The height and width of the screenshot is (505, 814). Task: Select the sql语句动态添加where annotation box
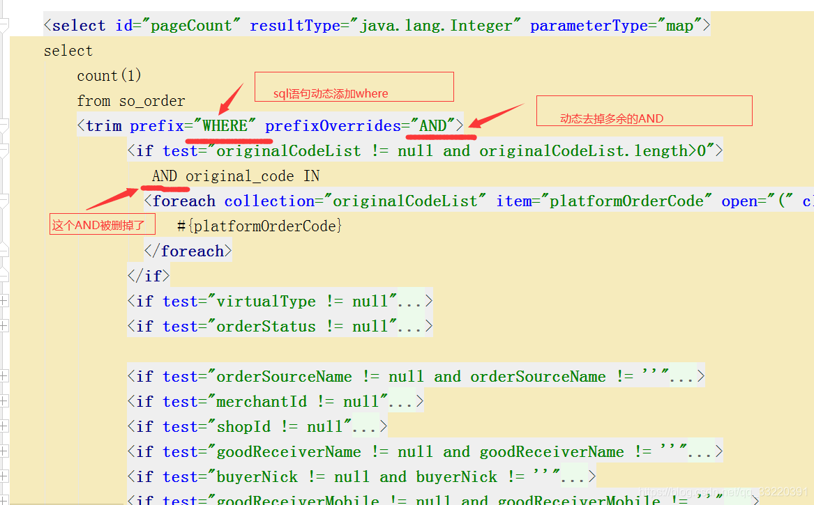(354, 86)
